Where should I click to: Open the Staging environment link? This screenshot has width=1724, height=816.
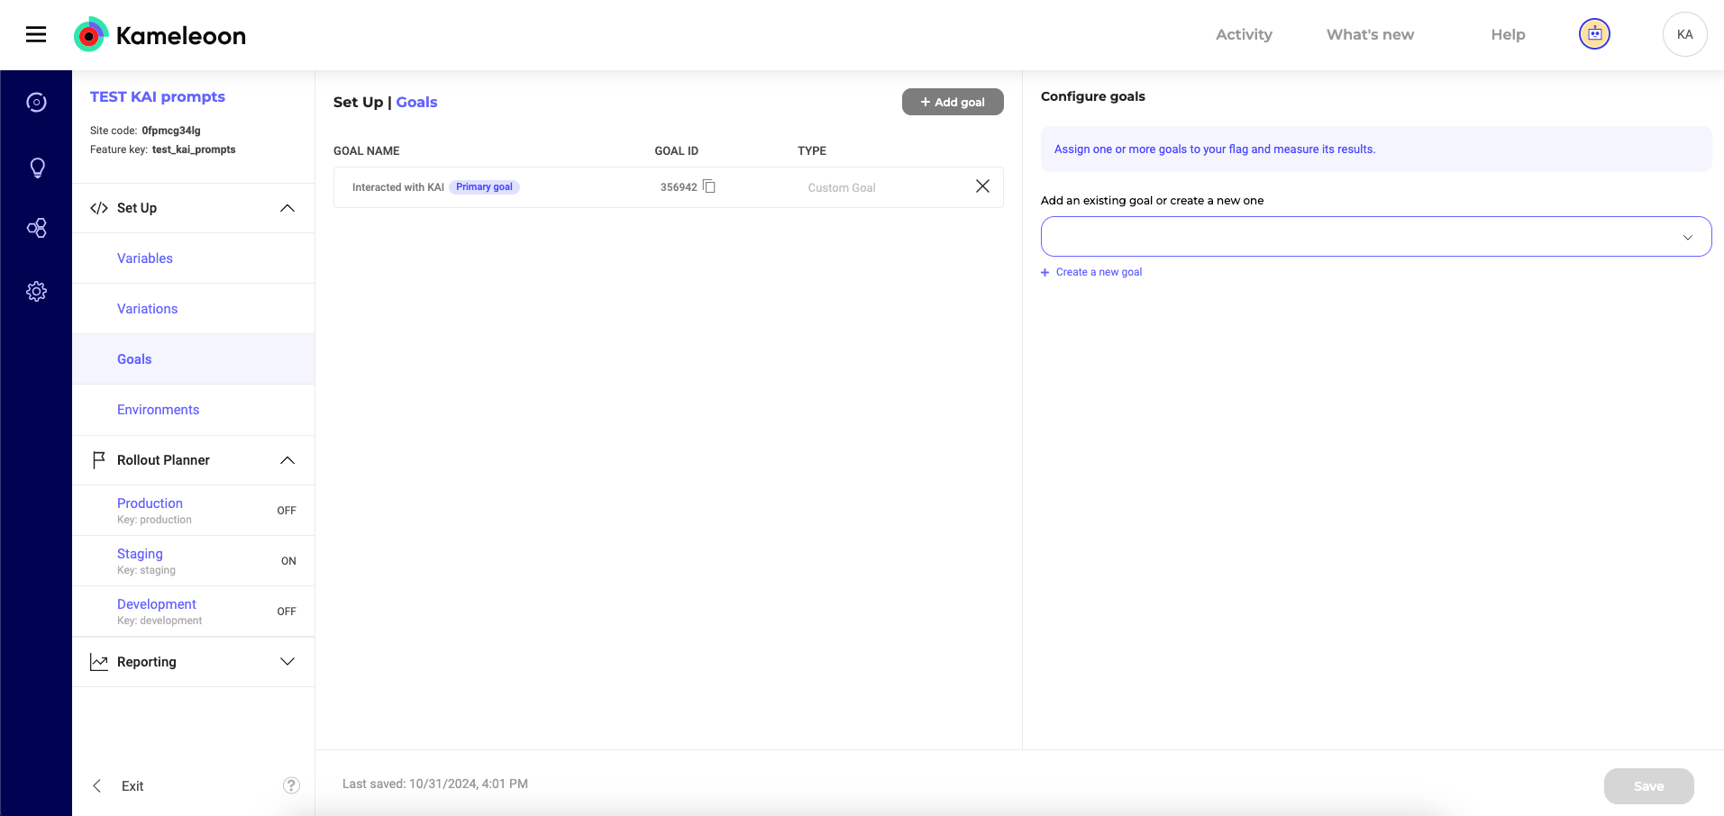coord(140,554)
